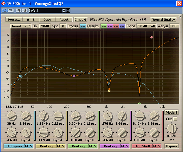Open the High-pass filter type selector
The width and height of the screenshot is (183, 152).
coord(14,146)
